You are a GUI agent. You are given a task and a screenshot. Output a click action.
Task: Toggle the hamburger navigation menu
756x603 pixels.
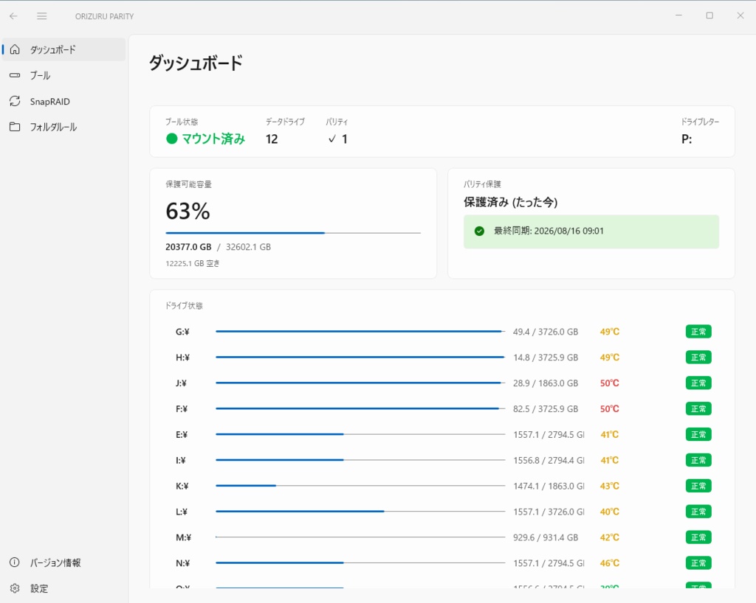pyautogui.click(x=42, y=16)
